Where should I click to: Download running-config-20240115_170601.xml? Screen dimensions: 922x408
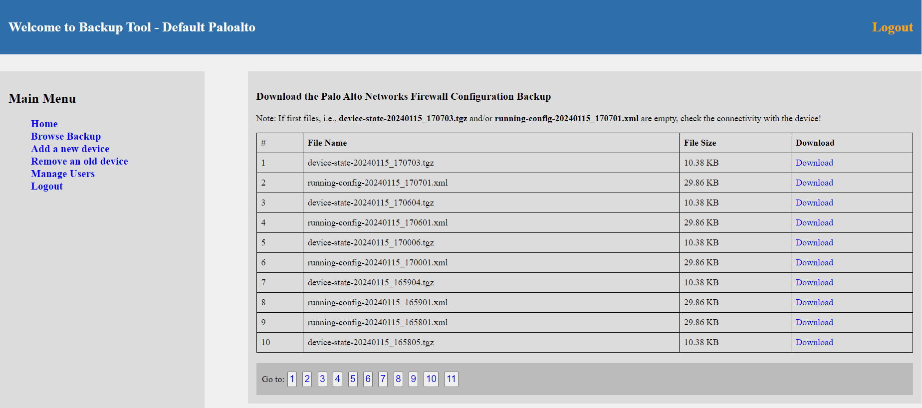(x=814, y=222)
